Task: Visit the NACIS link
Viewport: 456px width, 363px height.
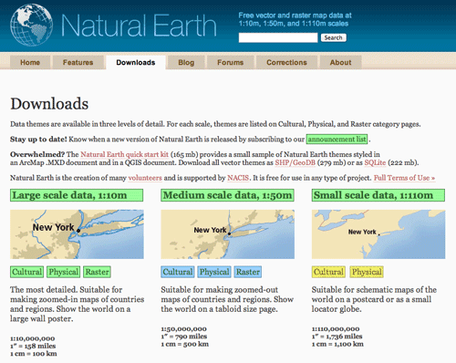Action: pyautogui.click(x=238, y=178)
